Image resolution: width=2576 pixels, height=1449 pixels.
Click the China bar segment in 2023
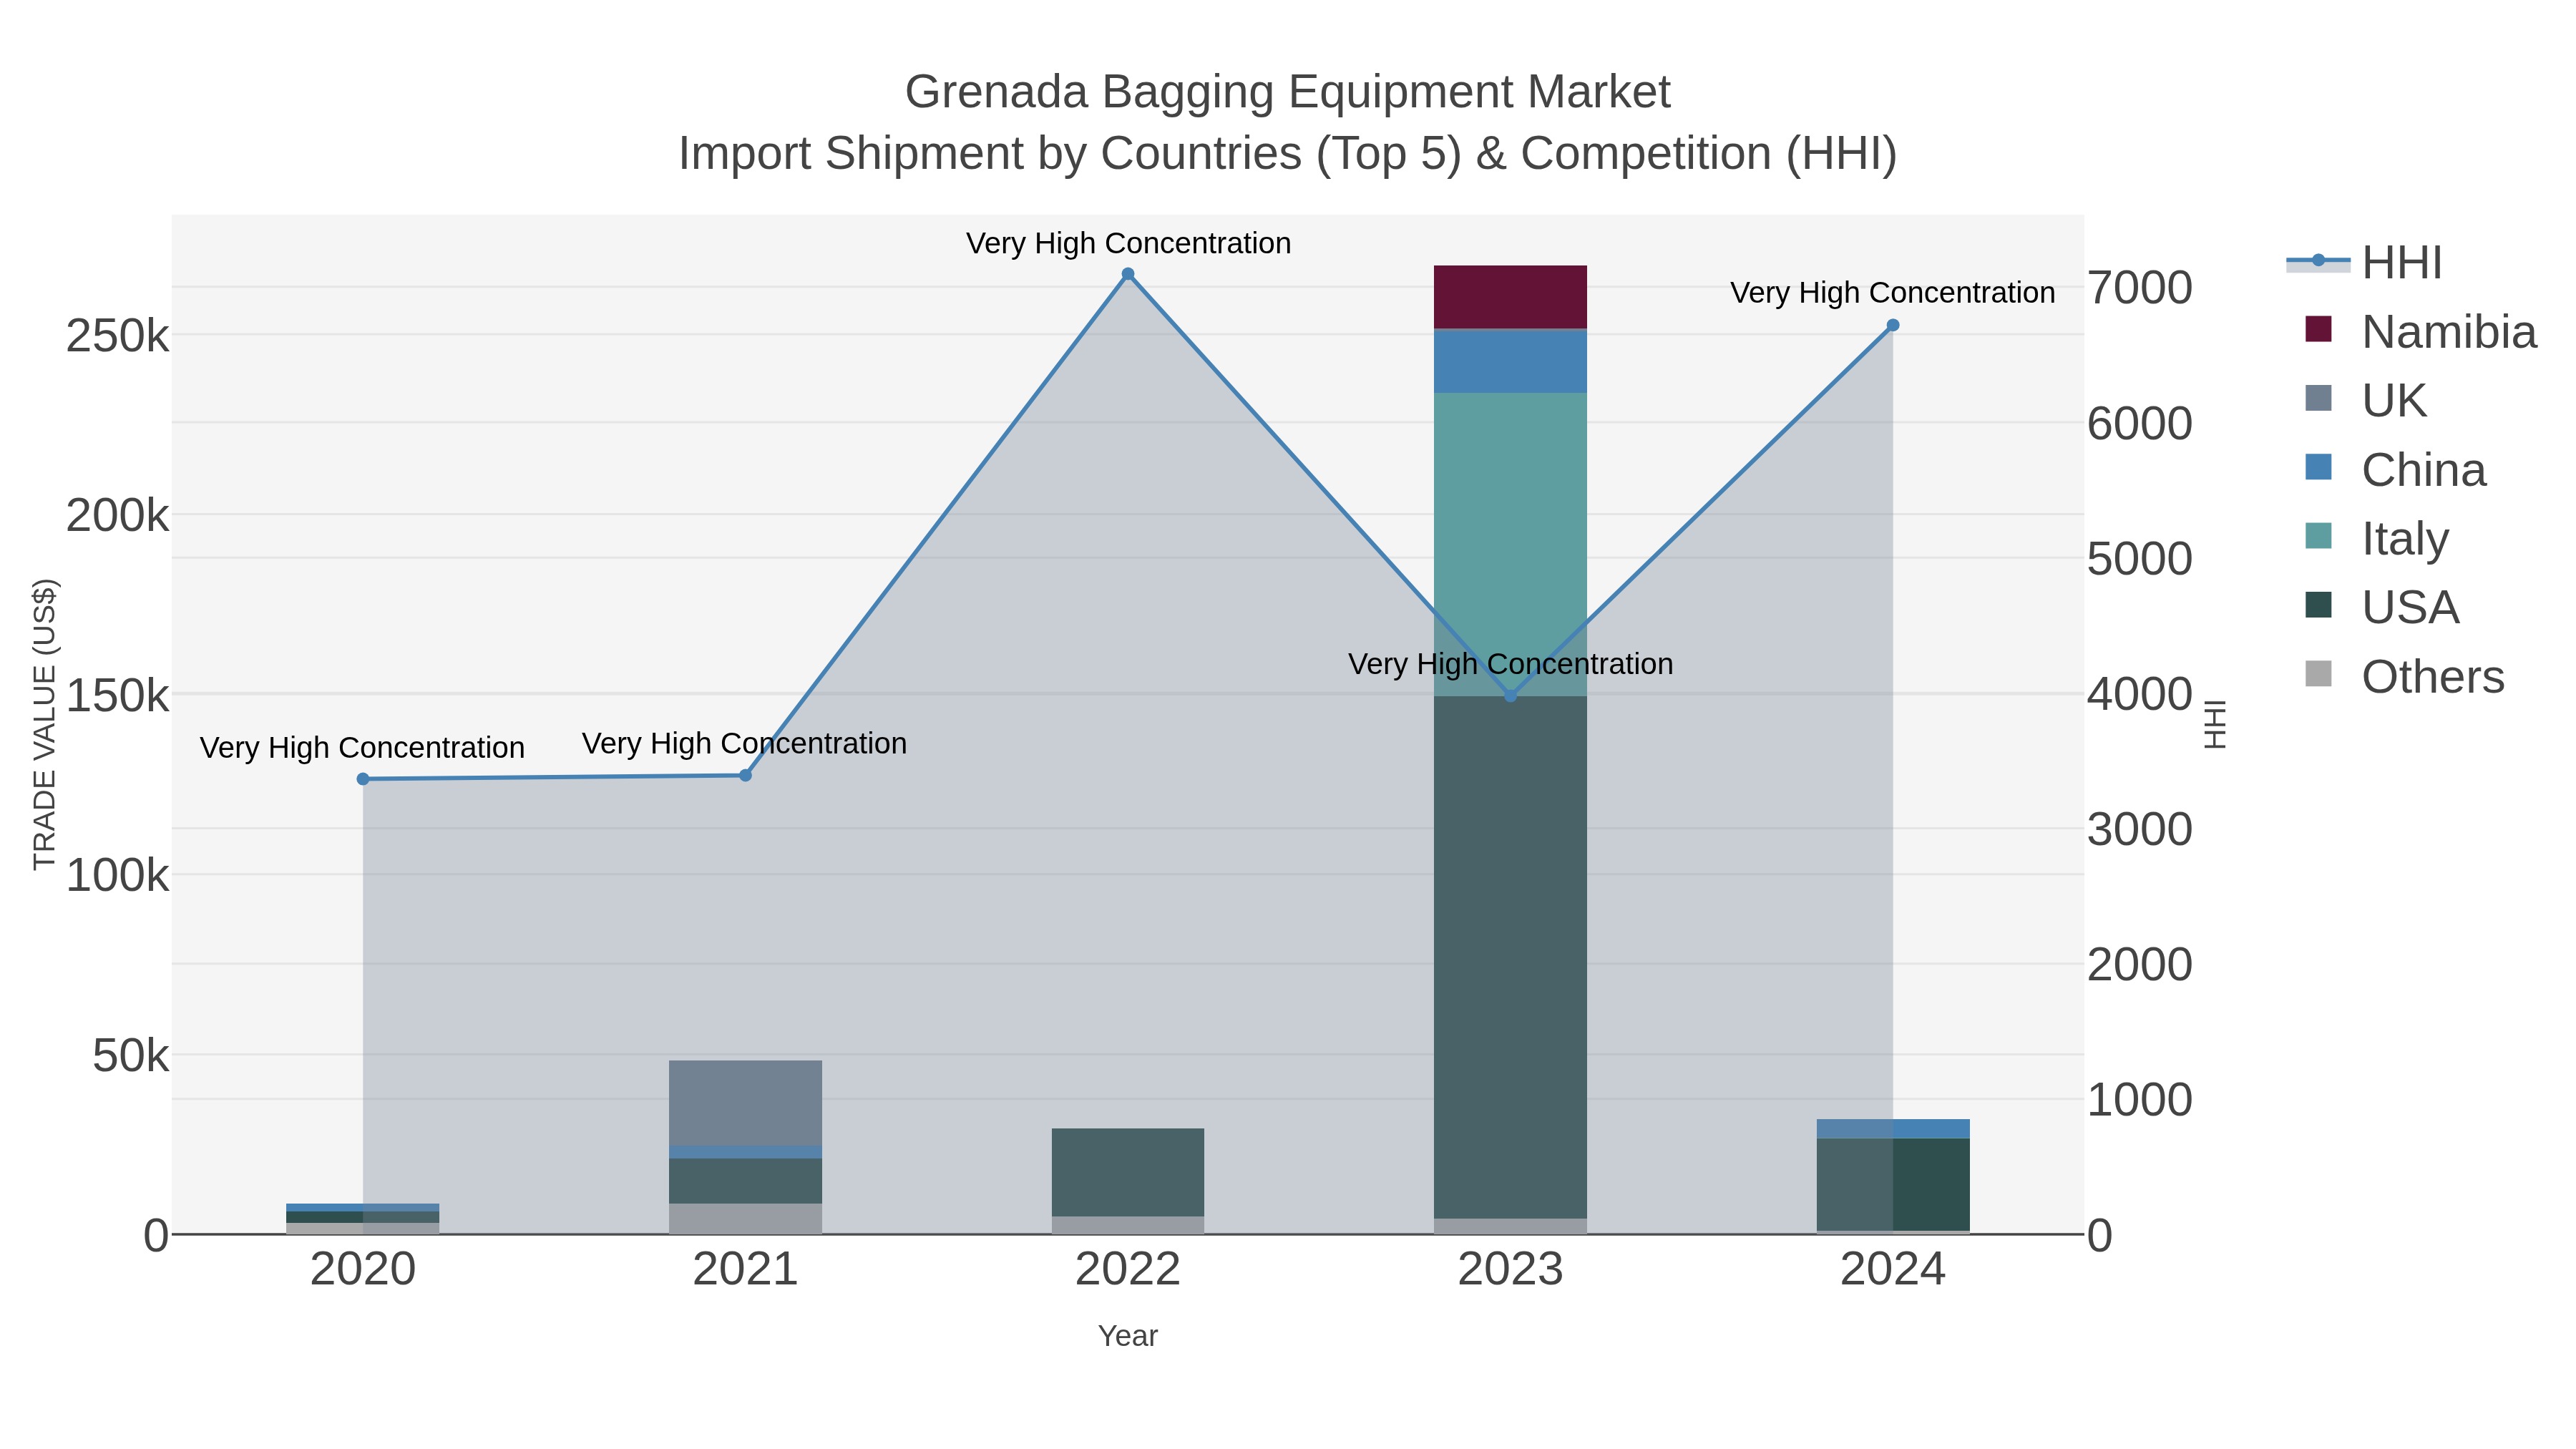coord(1511,361)
